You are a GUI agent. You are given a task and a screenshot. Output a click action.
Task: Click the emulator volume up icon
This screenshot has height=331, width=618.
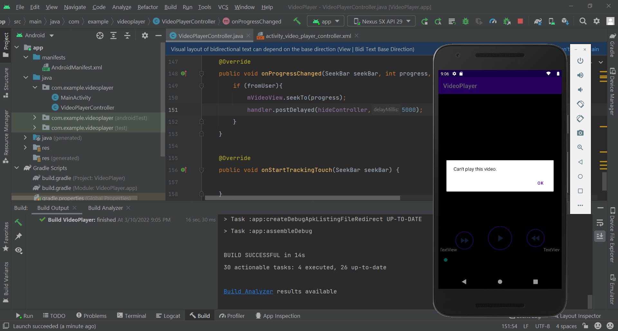click(x=580, y=75)
